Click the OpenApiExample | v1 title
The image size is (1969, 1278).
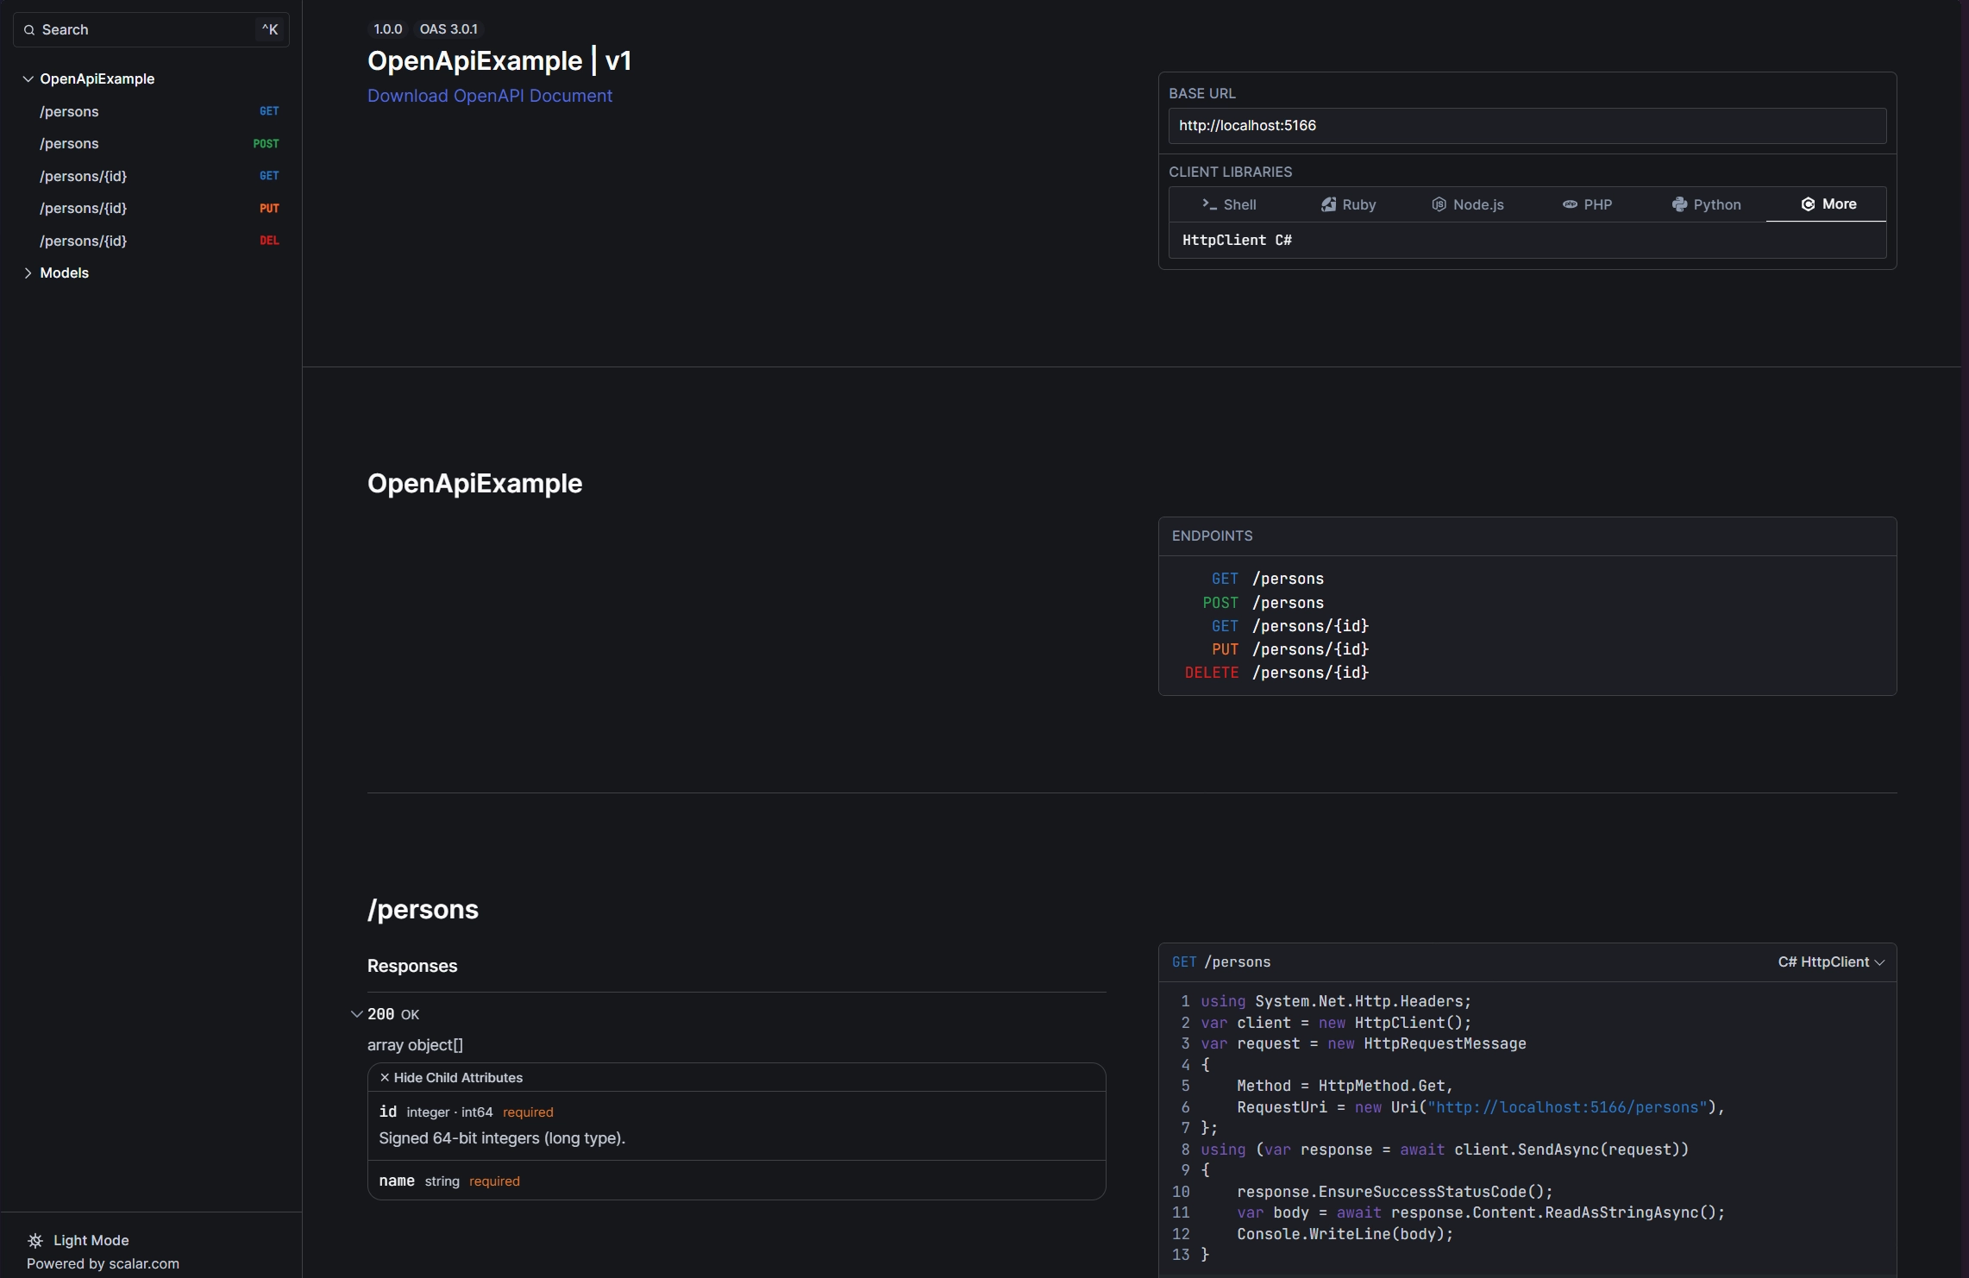pos(499,61)
